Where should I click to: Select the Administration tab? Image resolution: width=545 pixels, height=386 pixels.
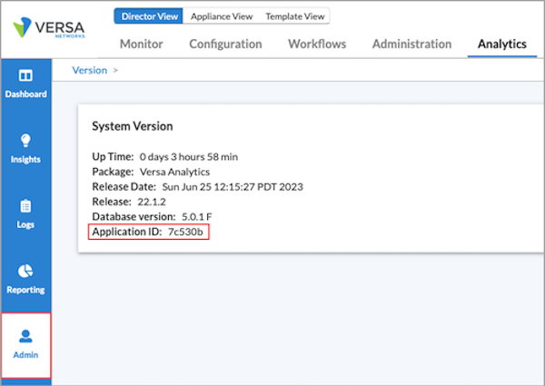[411, 44]
